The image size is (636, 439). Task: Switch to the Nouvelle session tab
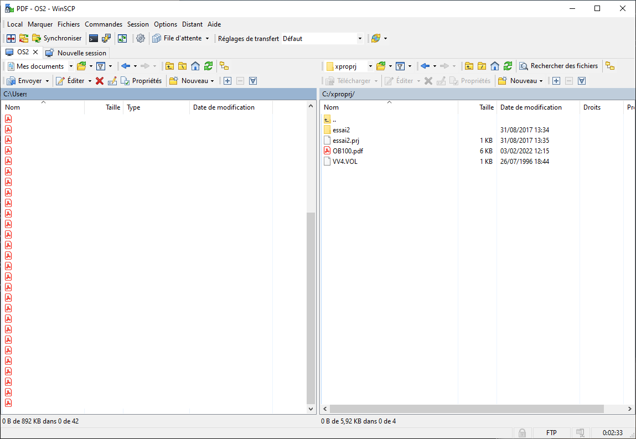point(76,53)
